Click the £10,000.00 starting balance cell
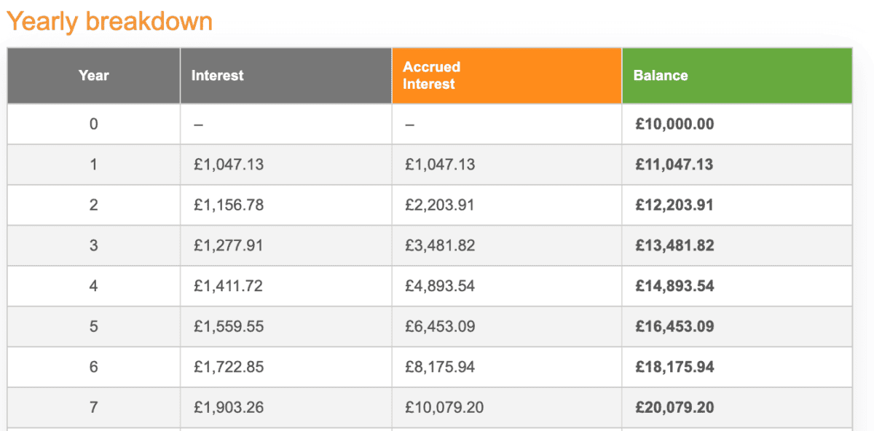 674,124
